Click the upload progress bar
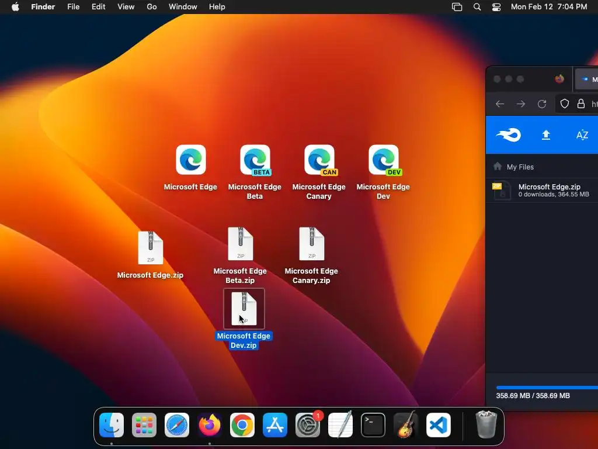The image size is (598, 449). point(547,388)
